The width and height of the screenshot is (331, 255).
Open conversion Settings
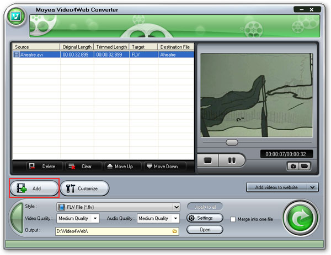205,218
